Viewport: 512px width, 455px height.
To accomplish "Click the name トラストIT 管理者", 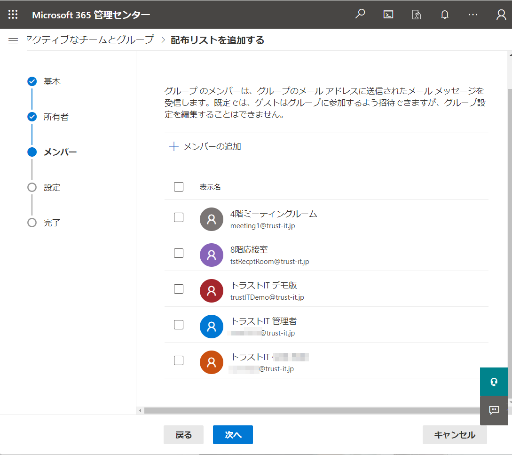I will [264, 321].
